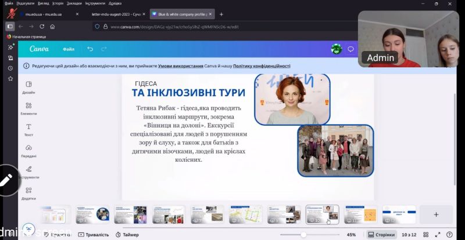Open the comments speech bubble icon
Viewport: 465px width, 240px height.
coord(350,49)
